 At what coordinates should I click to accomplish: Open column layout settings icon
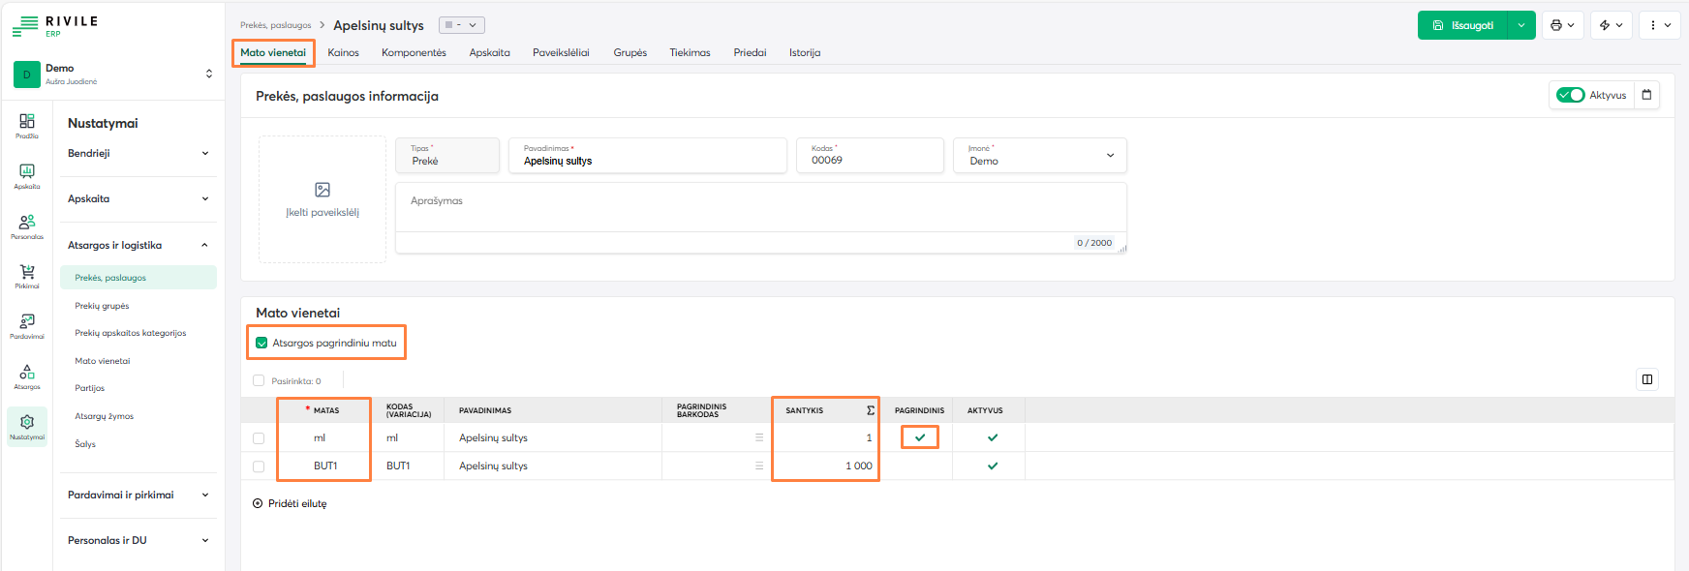click(x=1646, y=379)
